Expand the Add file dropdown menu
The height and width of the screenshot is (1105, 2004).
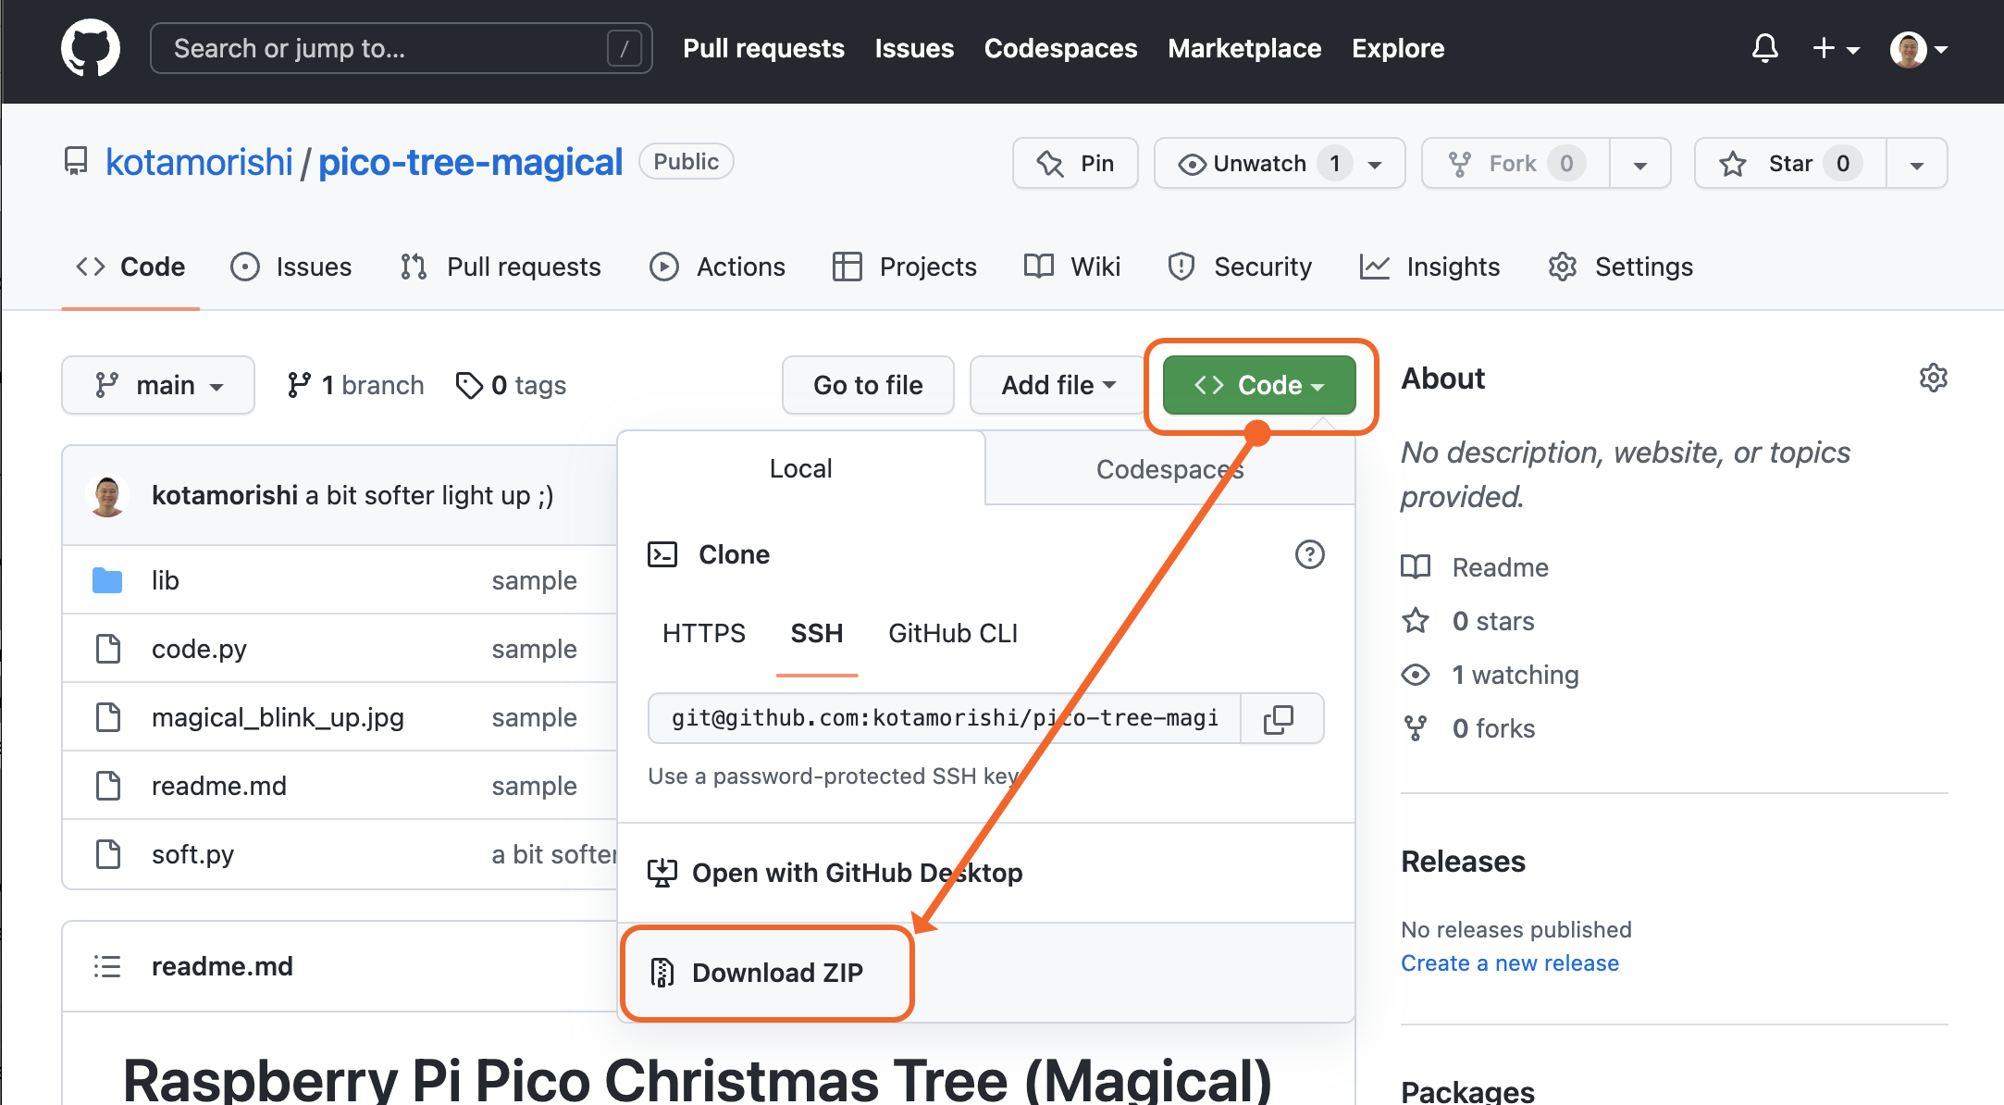[1053, 385]
